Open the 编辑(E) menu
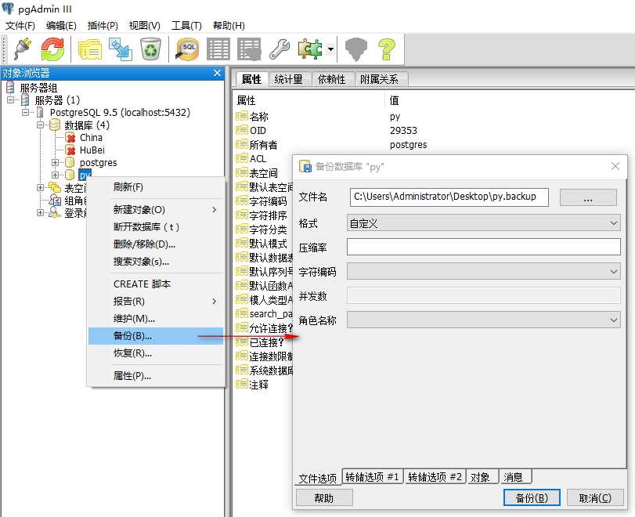 61,26
